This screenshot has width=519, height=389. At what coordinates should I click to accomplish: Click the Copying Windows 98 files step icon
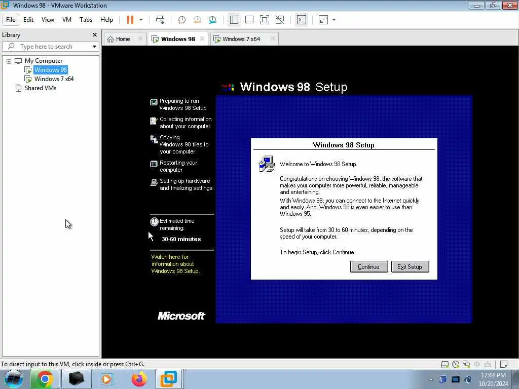pos(154,139)
